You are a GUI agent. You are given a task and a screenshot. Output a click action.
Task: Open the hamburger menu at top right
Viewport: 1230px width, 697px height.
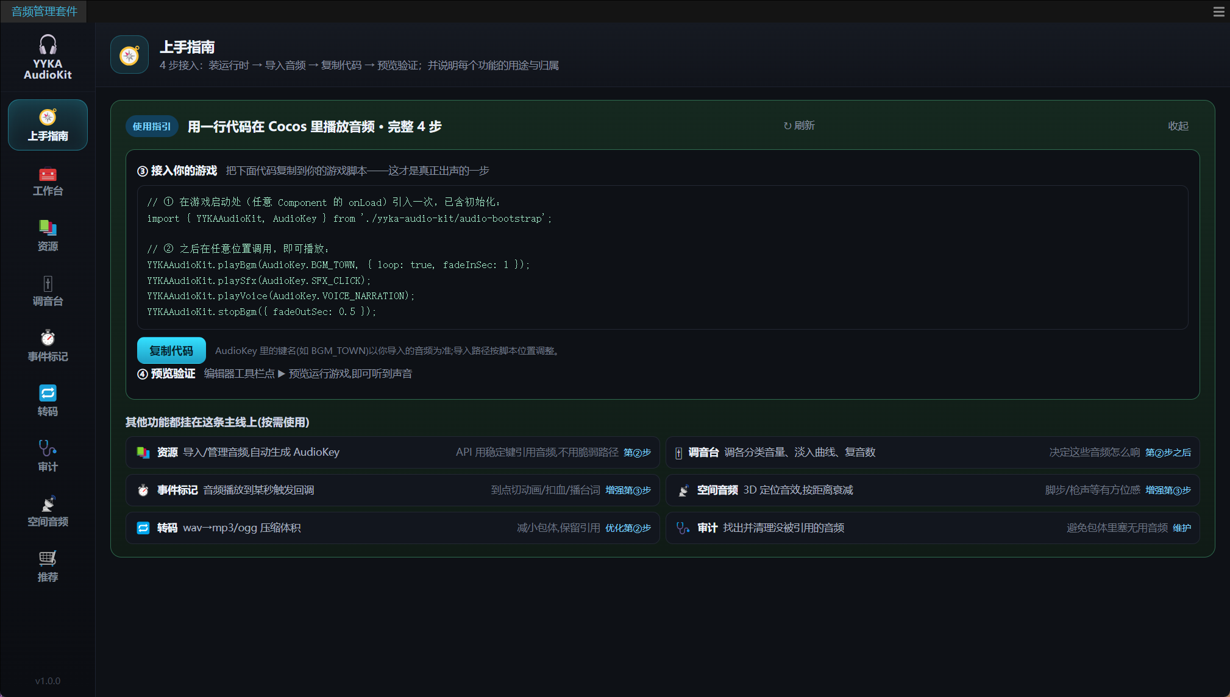[1218, 11]
